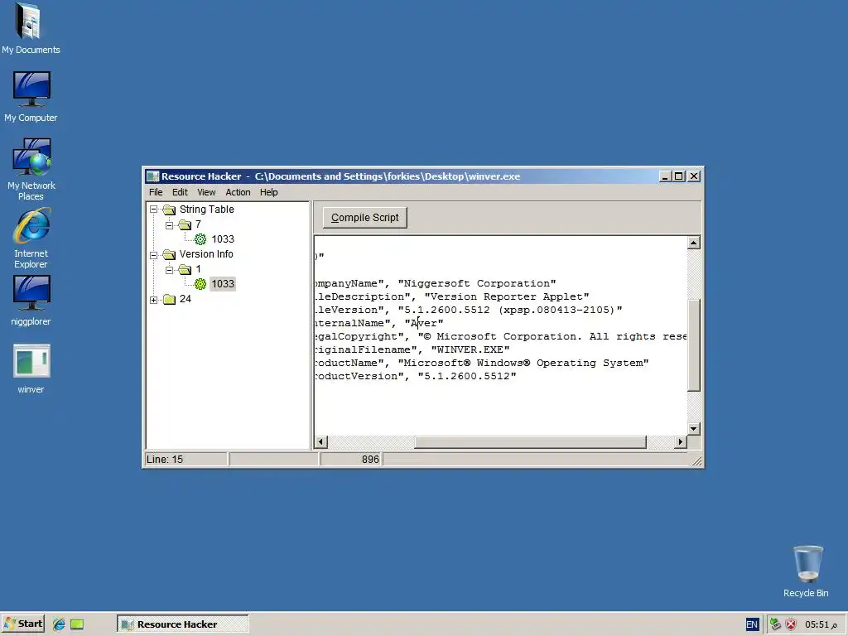
Task: Click the Internet Explorer quick launch icon
Action: (59, 624)
